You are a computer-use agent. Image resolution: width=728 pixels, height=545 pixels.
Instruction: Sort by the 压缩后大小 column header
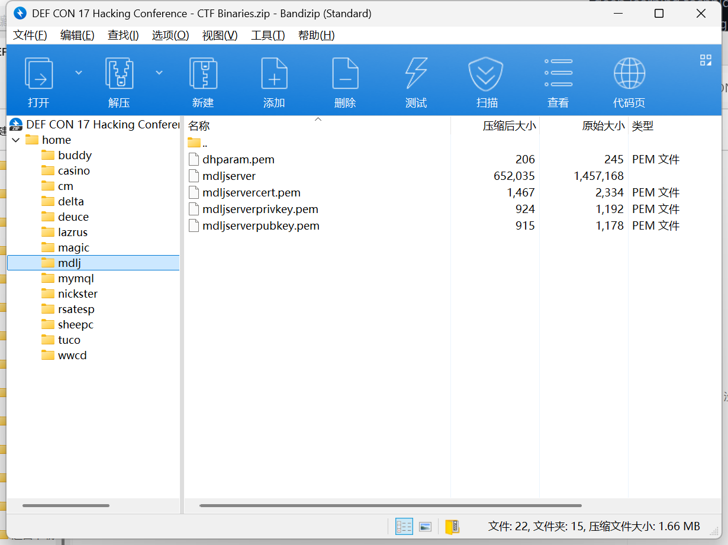509,126
